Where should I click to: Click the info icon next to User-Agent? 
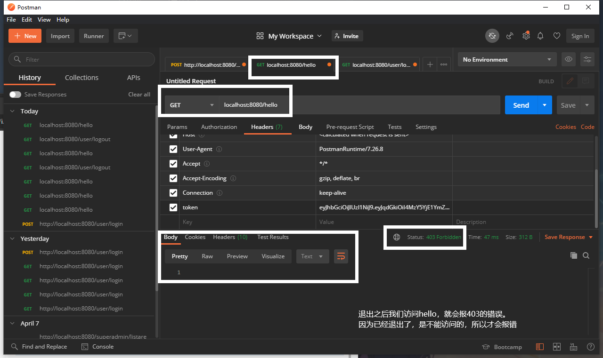[x=219, y=149]
